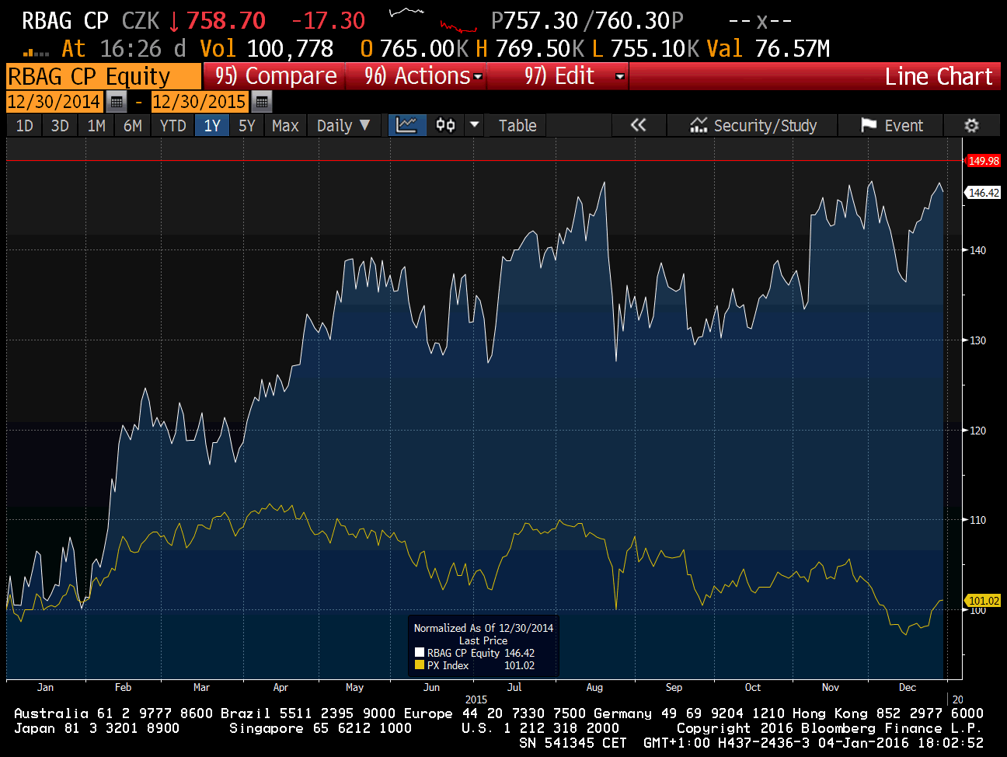Click the white RBAG CP Equity legend swatch
This screenshot has width=1007, height=757.
420,653
